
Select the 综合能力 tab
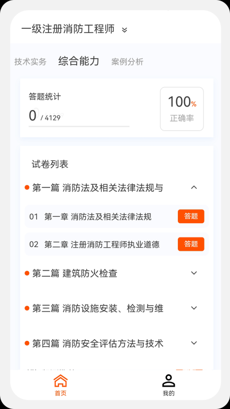pyautogui.click(x=79, y=61)
